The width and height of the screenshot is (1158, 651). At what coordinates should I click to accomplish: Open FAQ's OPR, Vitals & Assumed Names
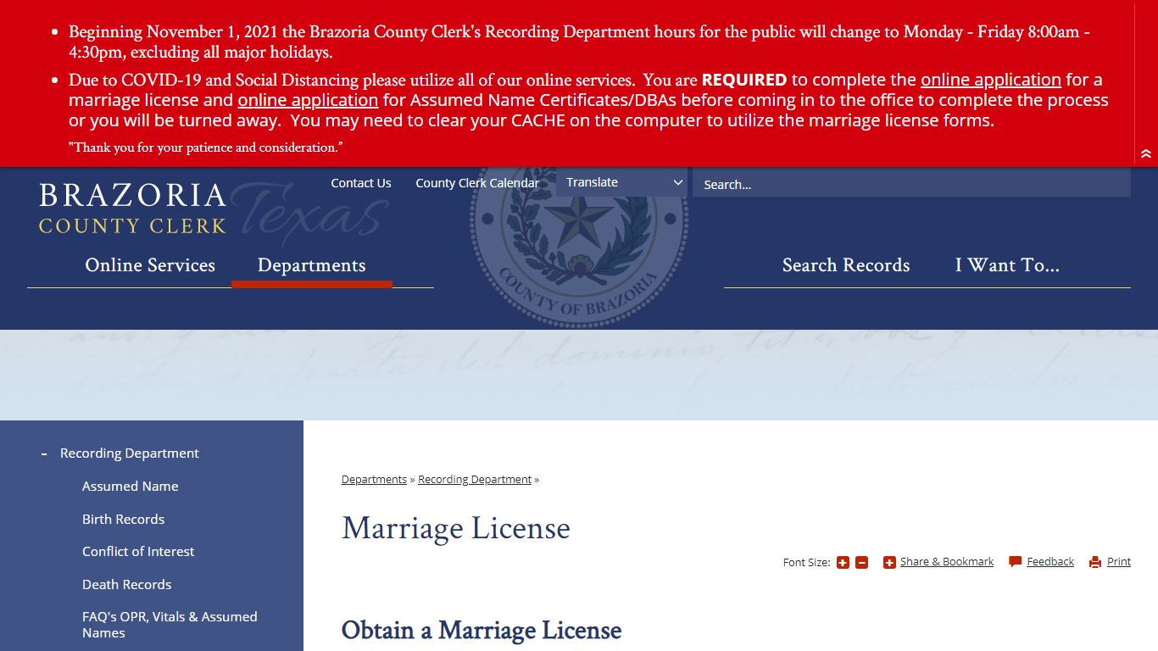pos(170,625)
